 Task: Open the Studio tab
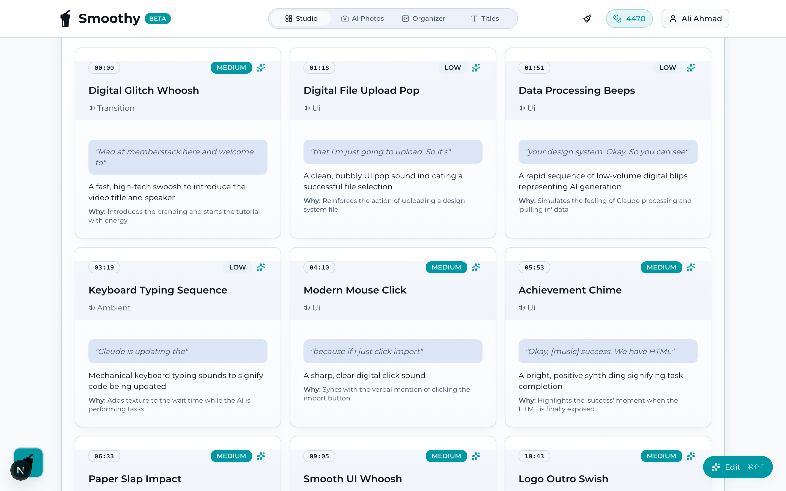coord(301,19)
